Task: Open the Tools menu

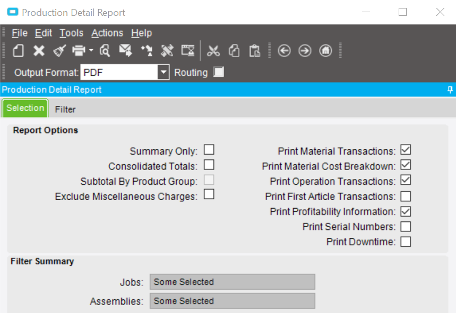Action: [71, 33]
